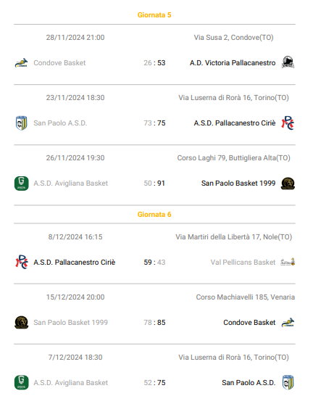Open A.D. Victoria Pallacanestro team name
The image size is (313, 404).
tap(233, 63)
